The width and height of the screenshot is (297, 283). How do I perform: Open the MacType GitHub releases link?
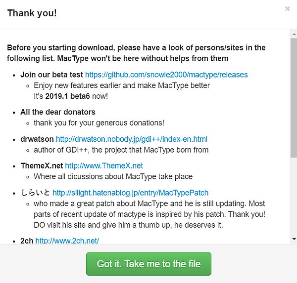point(166,75)
